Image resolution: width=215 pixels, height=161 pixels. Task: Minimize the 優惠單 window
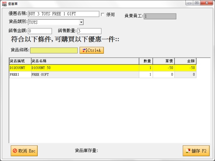(189, 3)
